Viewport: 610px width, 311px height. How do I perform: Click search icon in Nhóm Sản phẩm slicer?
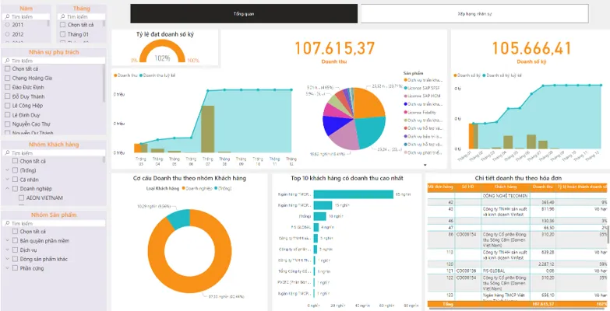[7, 224]
